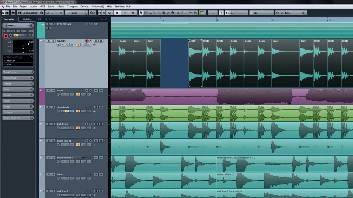Screen dimensions: 353x198
Task: Open the event color selector swatch
Action: click(202, 13)
